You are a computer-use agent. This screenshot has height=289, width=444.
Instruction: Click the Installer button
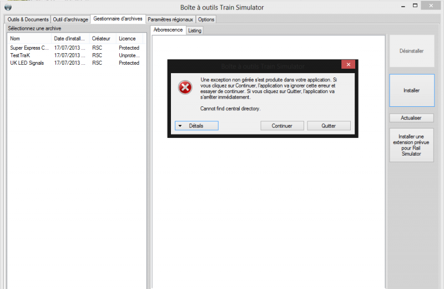412,90
